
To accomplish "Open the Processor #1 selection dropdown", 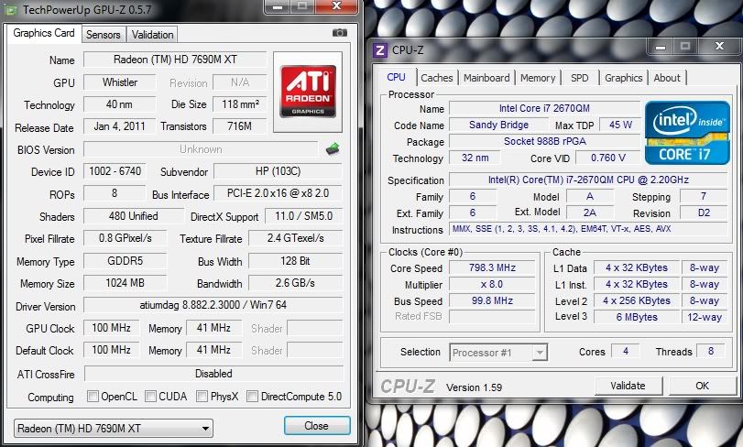I will (498, 353).
